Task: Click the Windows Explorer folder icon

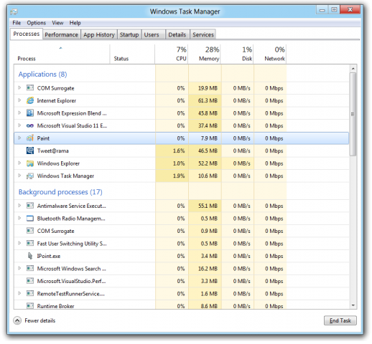Action: [30, 163]
